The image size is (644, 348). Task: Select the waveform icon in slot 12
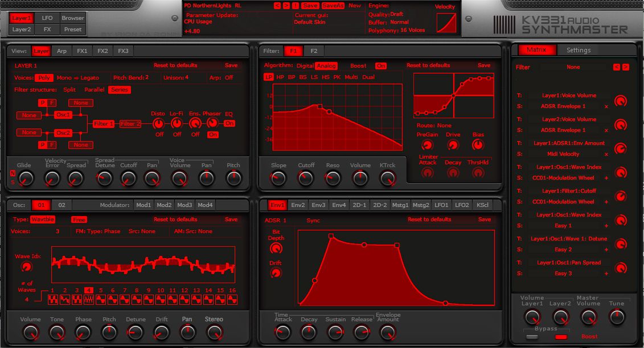[x=184, y=300]
